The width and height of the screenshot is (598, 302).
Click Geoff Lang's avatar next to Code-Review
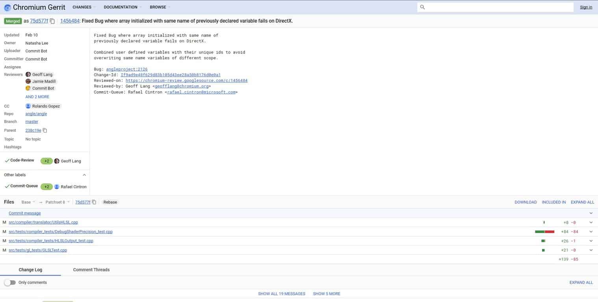click(57, 161)
